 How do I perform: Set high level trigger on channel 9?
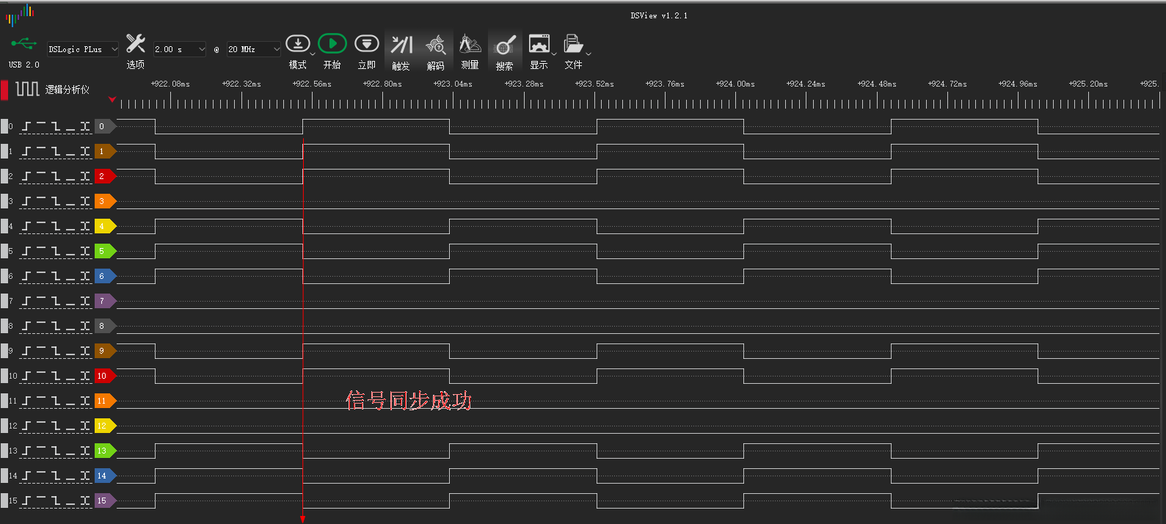[41, 351]
